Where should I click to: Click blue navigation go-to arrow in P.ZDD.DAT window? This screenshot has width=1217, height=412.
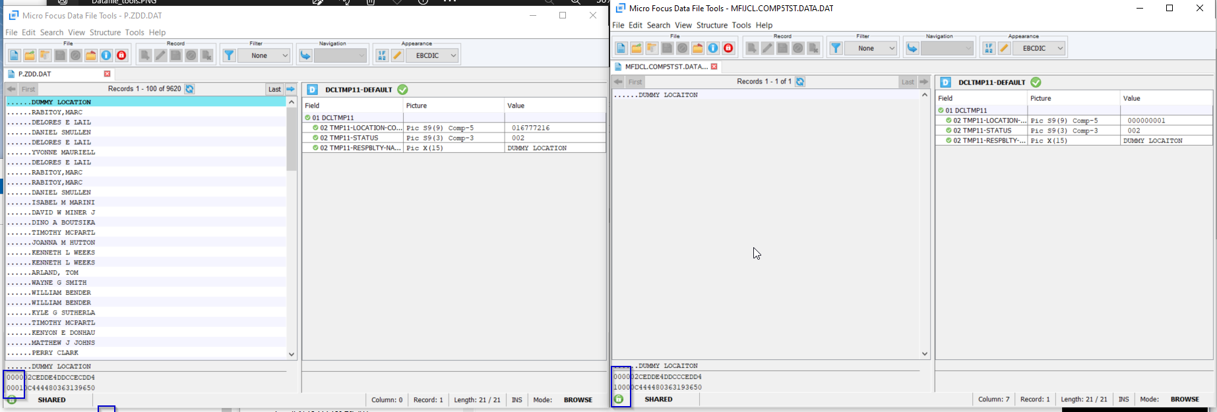click(x=305, y=56)
